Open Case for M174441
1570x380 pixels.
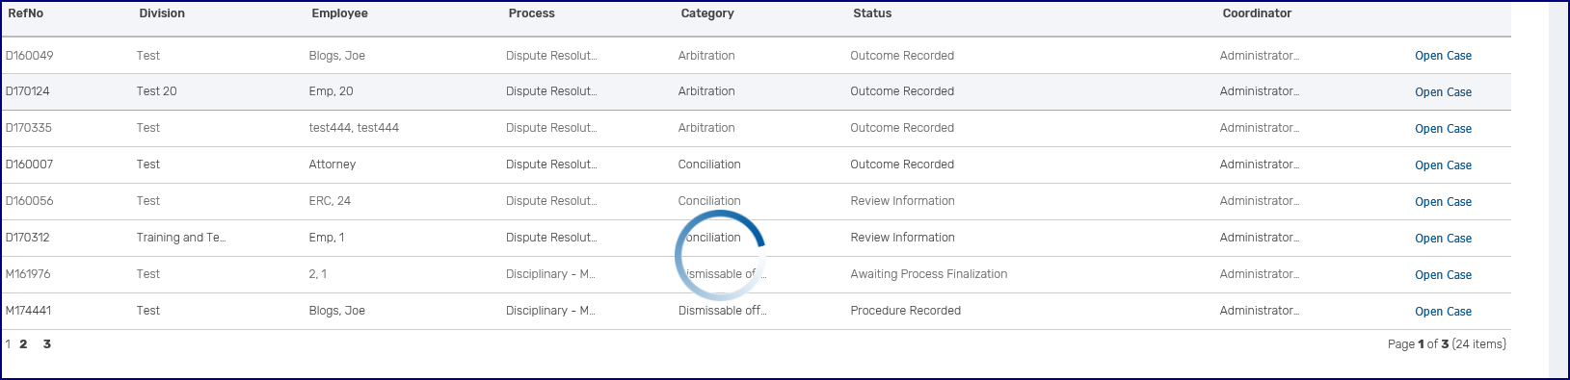(1443, 312)
